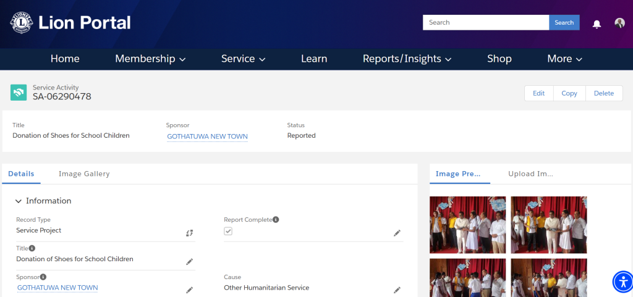The height and width of the screenshot is (297, 633).
Task: Open GOTHATUWA NEW TOWN link in header
Action: pos(208,136)
